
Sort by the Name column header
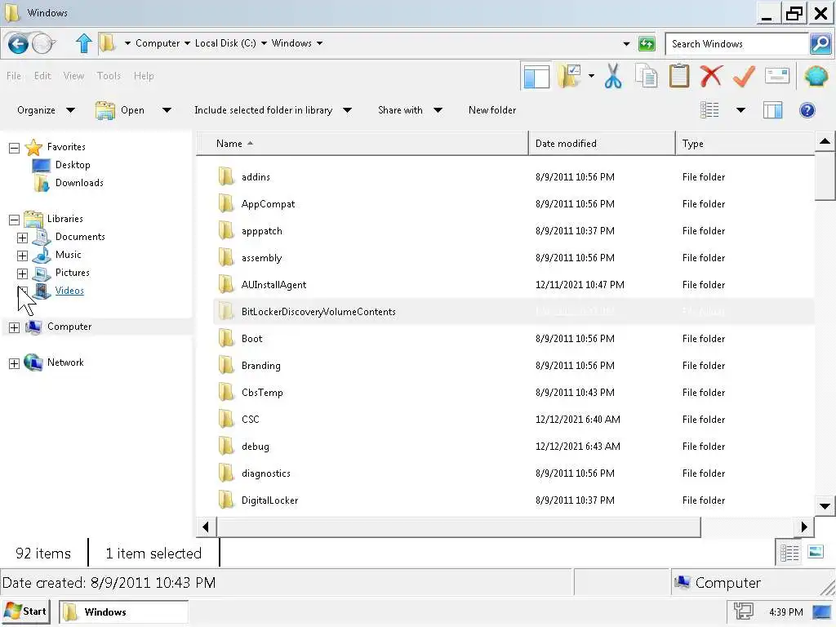362,144
